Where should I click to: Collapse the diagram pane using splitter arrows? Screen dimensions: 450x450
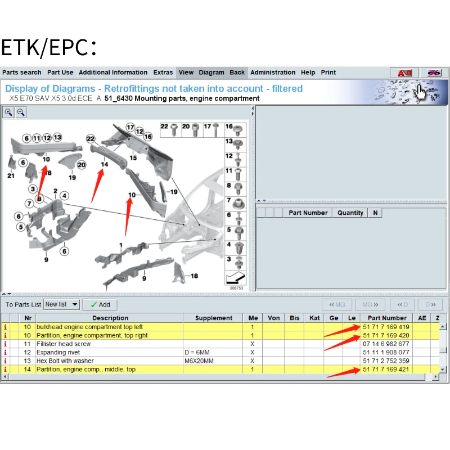pyautogui.click(x=253, y=111)
